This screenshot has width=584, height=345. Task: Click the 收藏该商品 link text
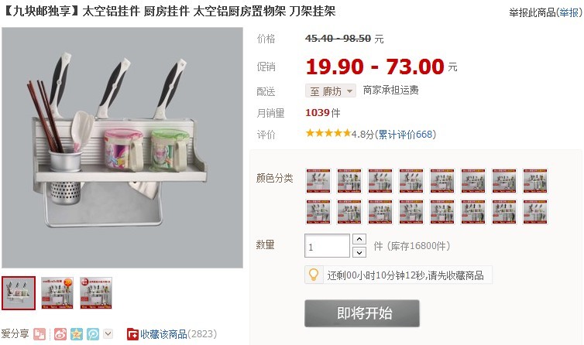pyautogui.click(x=163, y=334)
